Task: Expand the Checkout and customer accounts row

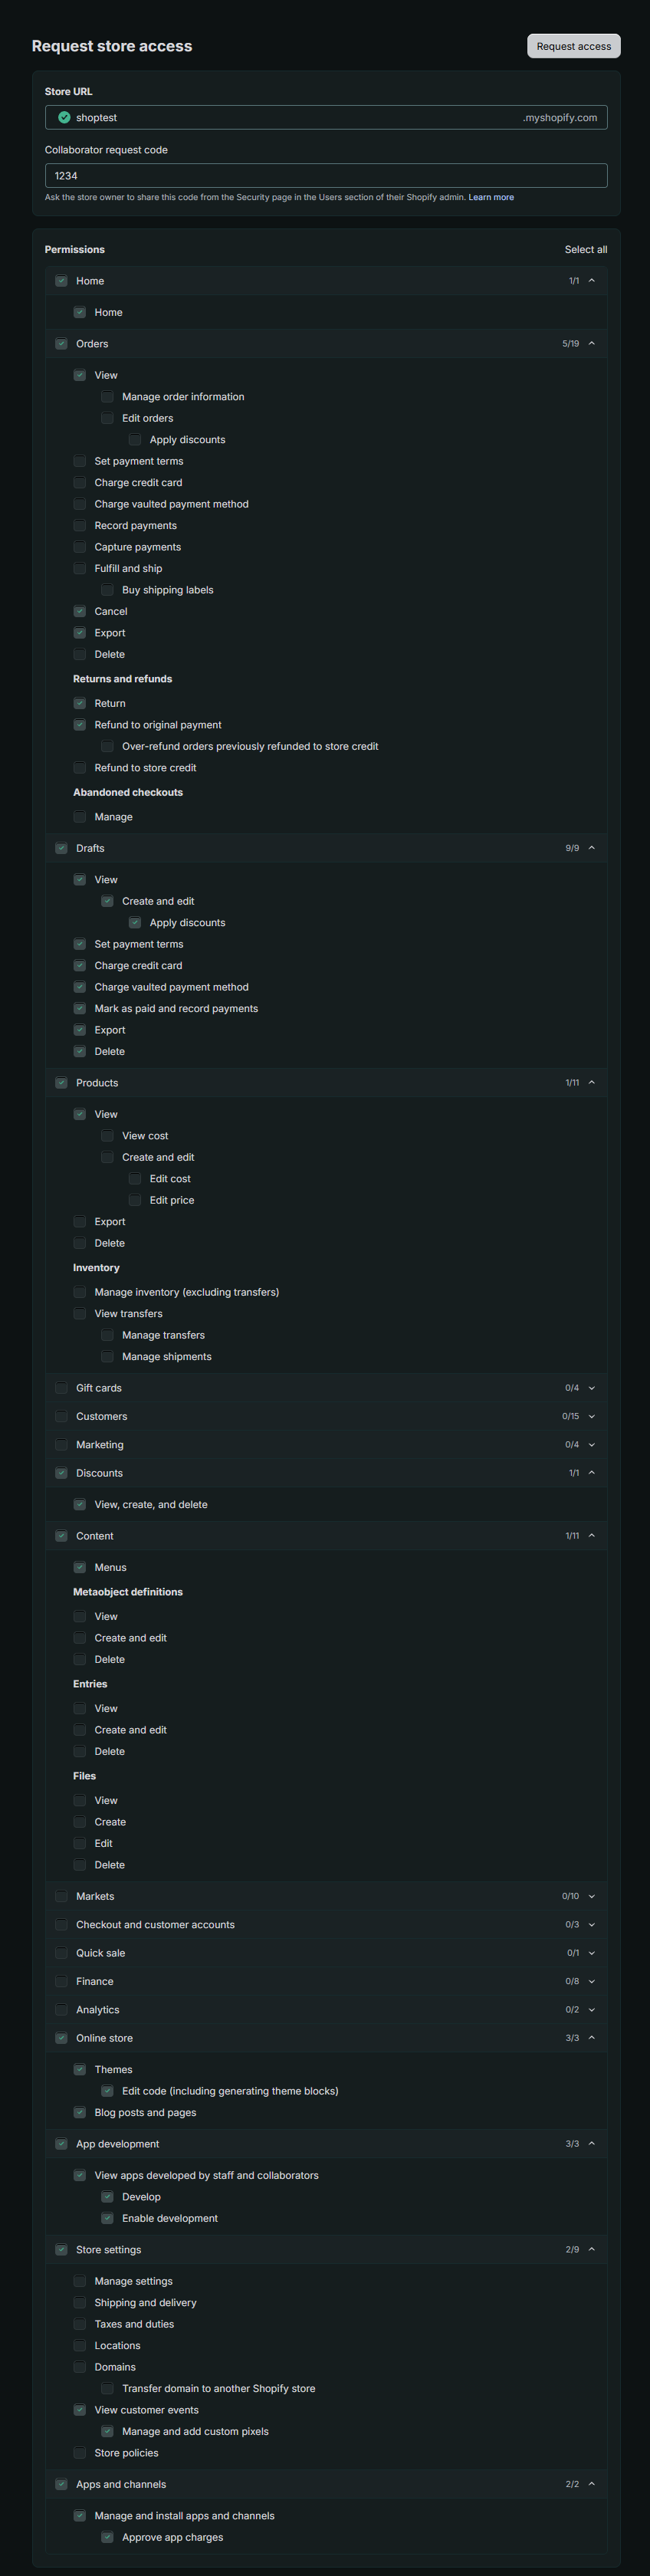Action: pos(326,1924)
